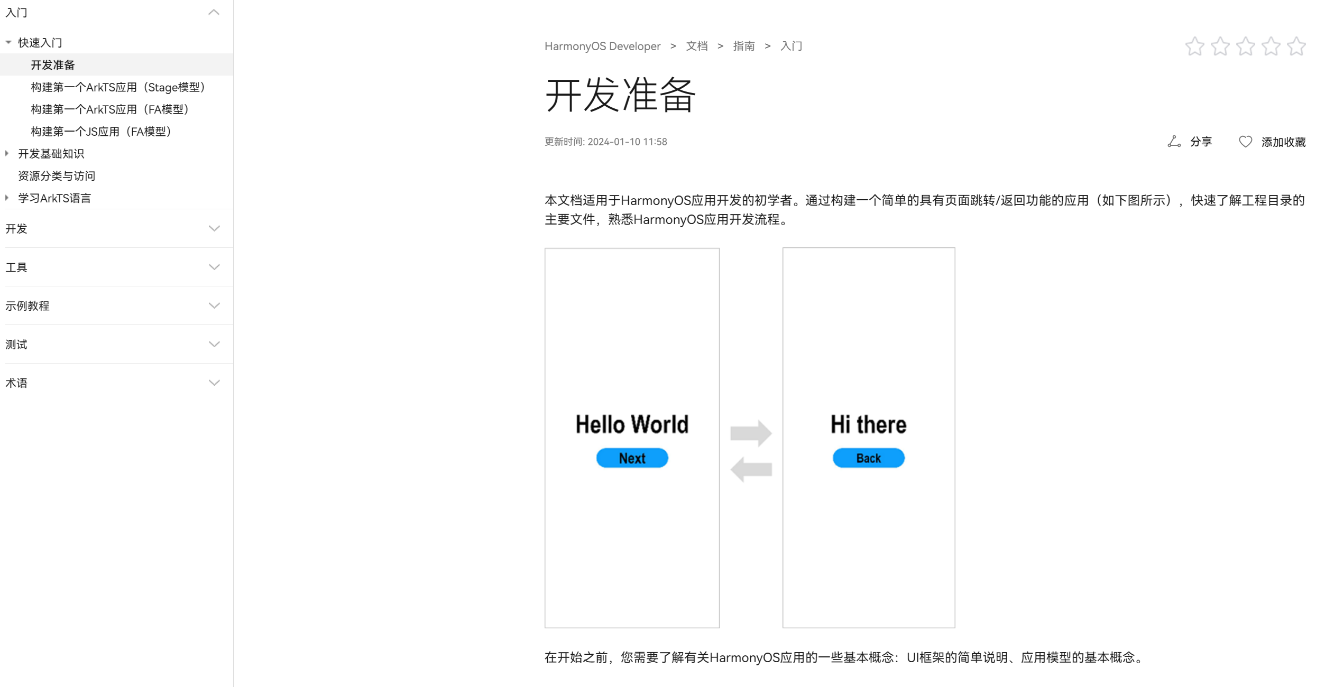The height and width of the screenshot is (687, 1325).
Task: Click the first rating star
Action: coord(1194,47)
